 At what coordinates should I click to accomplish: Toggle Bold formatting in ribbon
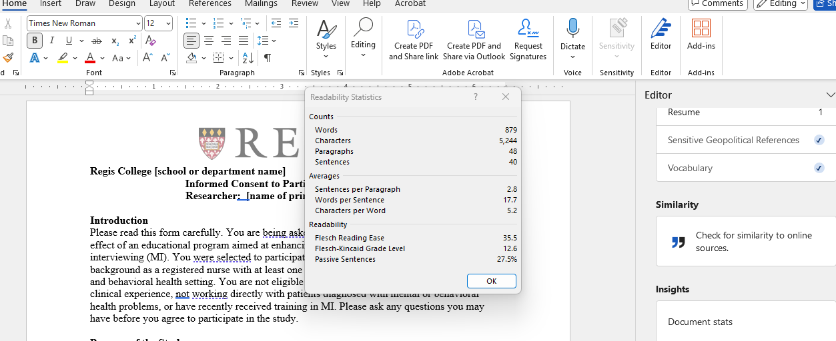pyautogui.click(x=35, y=41)
